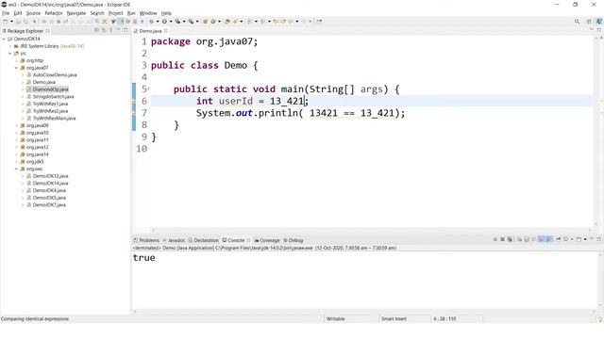
Task: Launch the Debug bug icon in toolbar
Action: coord(151,22)
